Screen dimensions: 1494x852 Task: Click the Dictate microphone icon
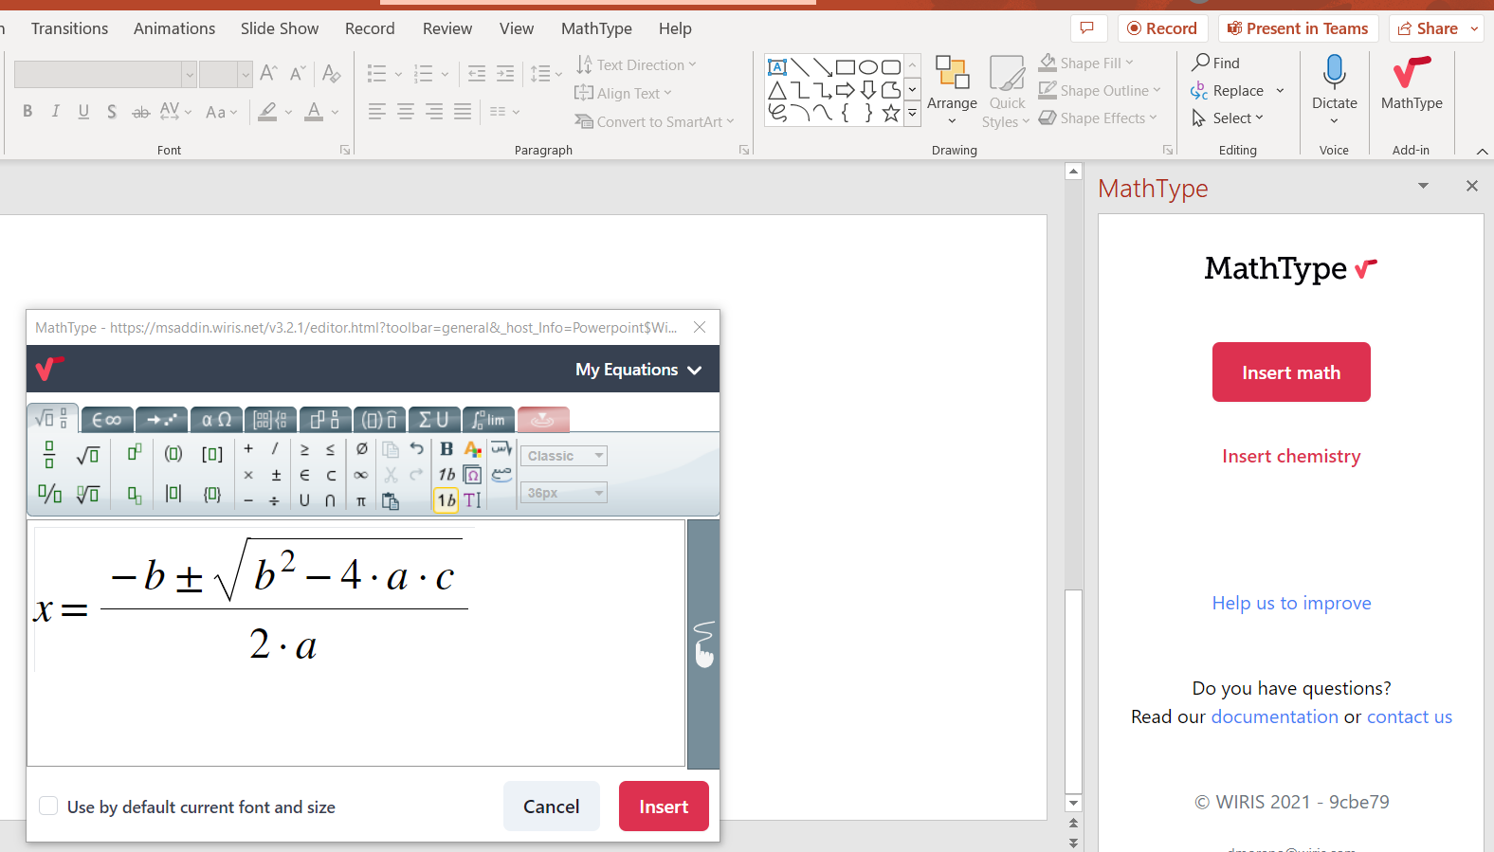tap(1334, 72)
